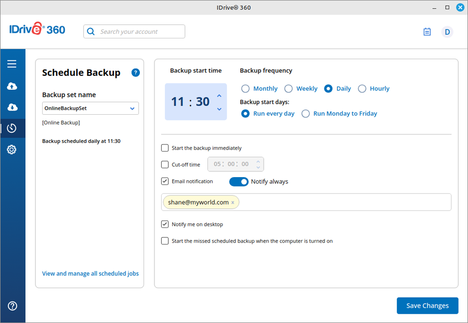Enable the Cut-off time checkbox
The image size is (468, 323).
(x=165, y=165)
